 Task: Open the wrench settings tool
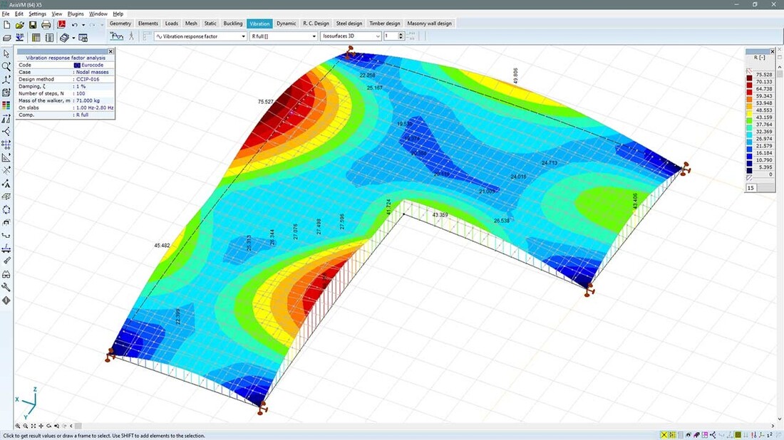(6, 287)
